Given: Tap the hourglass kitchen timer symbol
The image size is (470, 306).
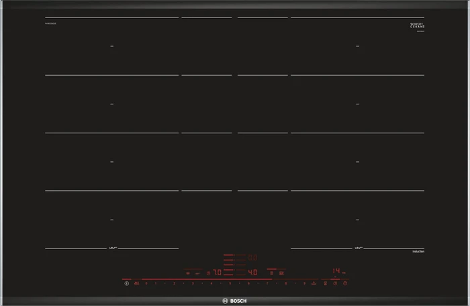Looking at the screenshot, I should [x=325, y=283].
